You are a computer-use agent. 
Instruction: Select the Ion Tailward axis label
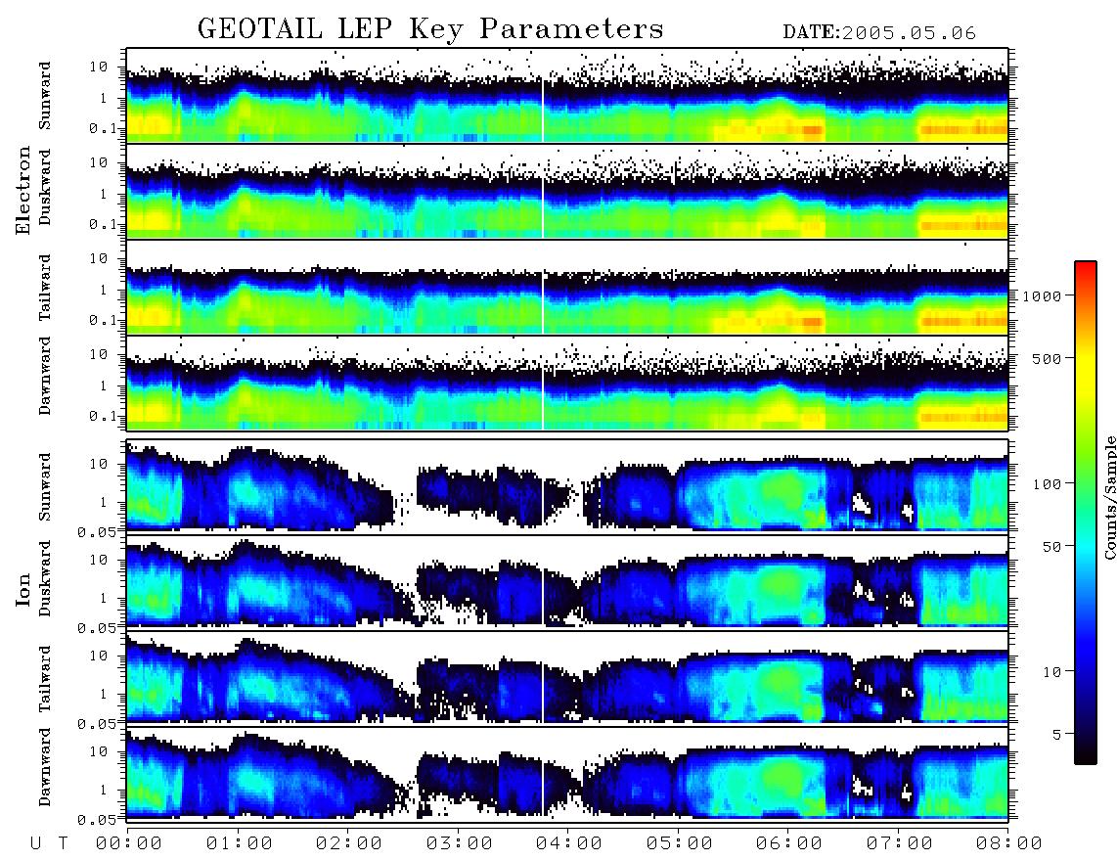point(45,679)
